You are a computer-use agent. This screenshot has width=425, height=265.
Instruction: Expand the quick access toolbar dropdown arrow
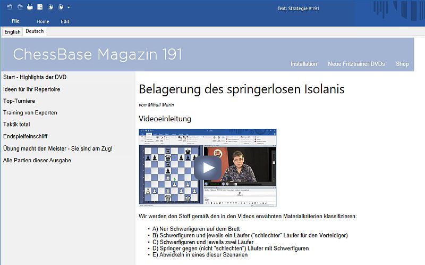[69, 7]
